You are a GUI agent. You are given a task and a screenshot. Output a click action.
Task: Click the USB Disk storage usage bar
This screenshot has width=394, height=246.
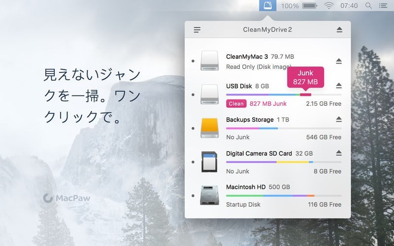click(283, 94)
